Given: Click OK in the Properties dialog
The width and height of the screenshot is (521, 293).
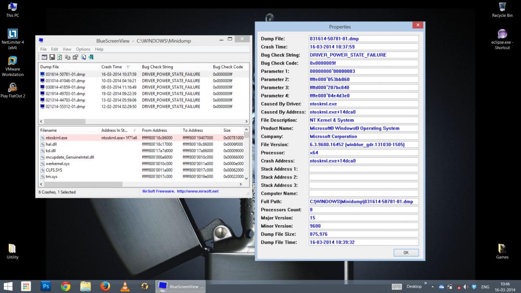Looking at the screenshot, I should coord(405,253).
